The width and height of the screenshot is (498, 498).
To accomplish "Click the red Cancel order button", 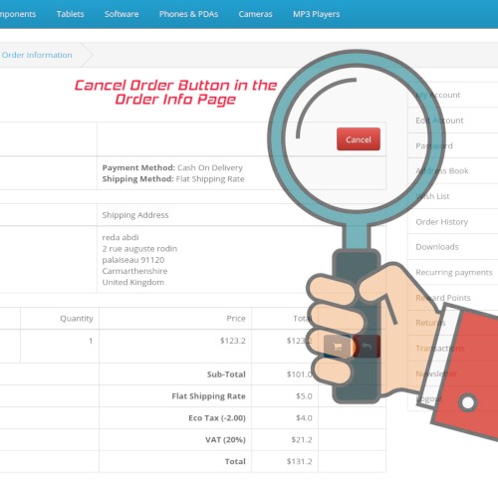I will [359, 139].
